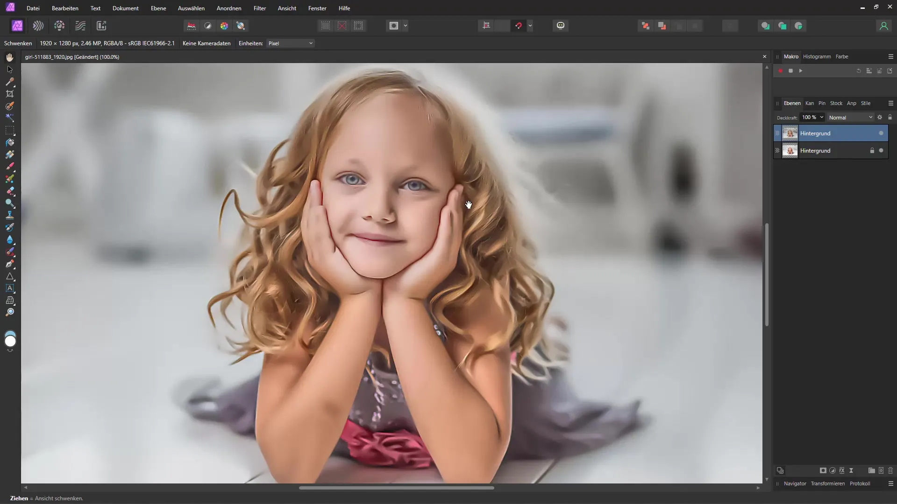Screen dimensions: 897x504
Task: Click the Selection tool icon
Action: point(9,69)
